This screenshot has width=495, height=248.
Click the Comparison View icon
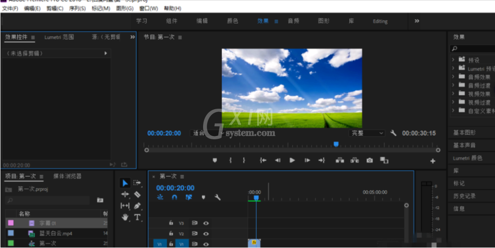coord(384,160)
